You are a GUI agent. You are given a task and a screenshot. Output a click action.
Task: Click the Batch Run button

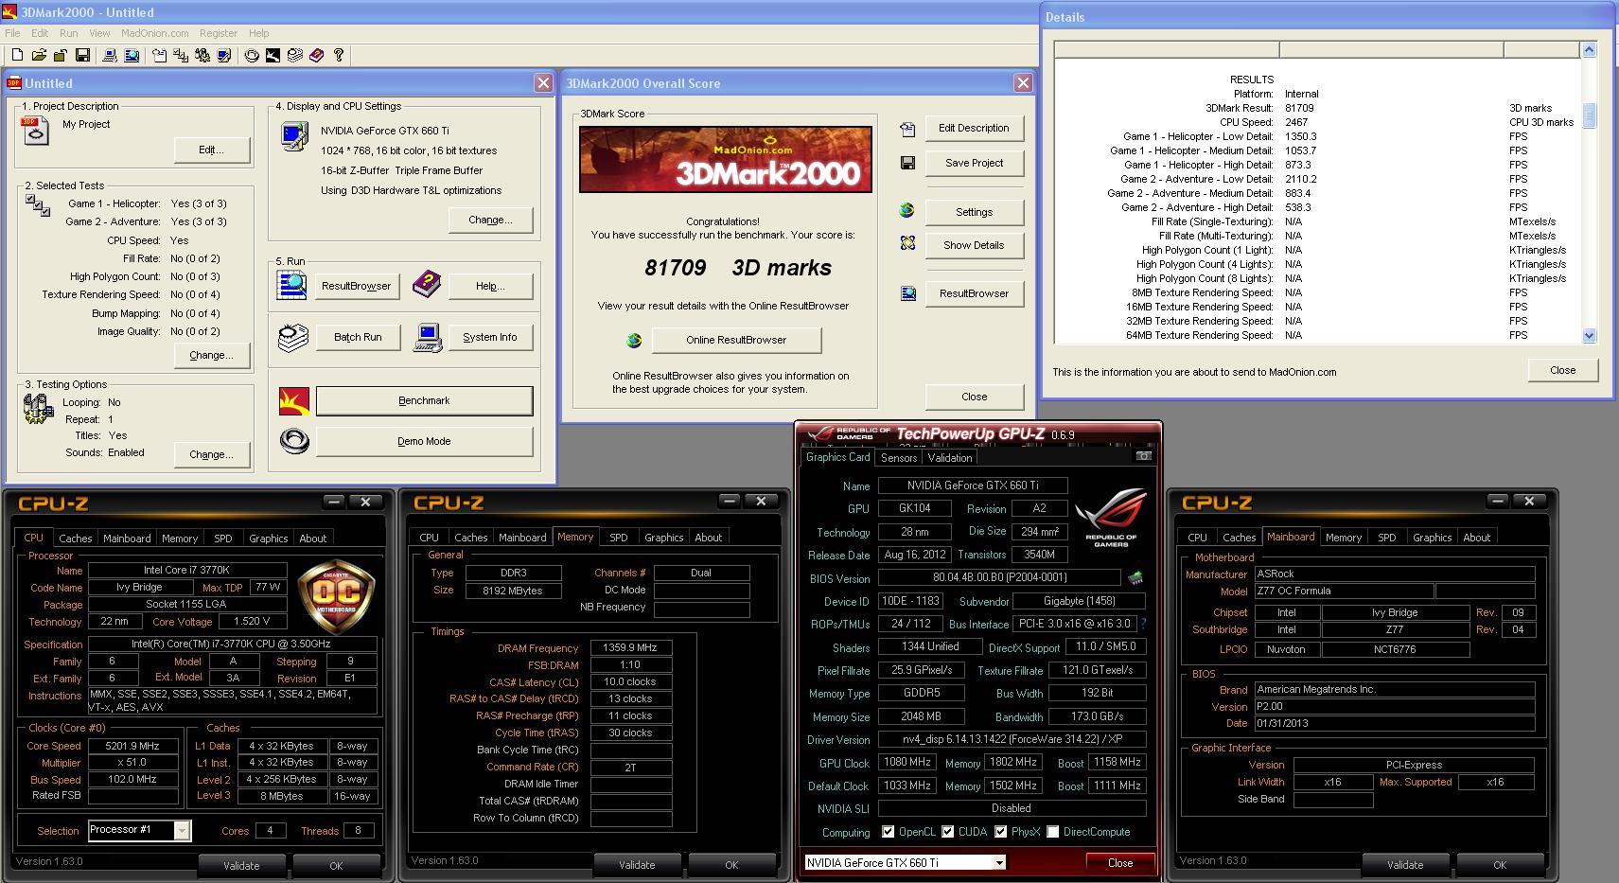pyautogui.click(x=358, y=338)
